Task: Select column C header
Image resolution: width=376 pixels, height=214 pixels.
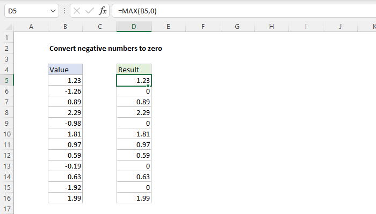Action: (x=99, y=27)
